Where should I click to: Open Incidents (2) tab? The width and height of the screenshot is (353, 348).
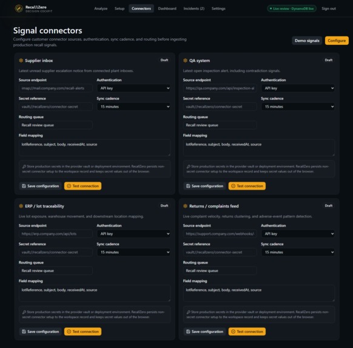point(194,9)
